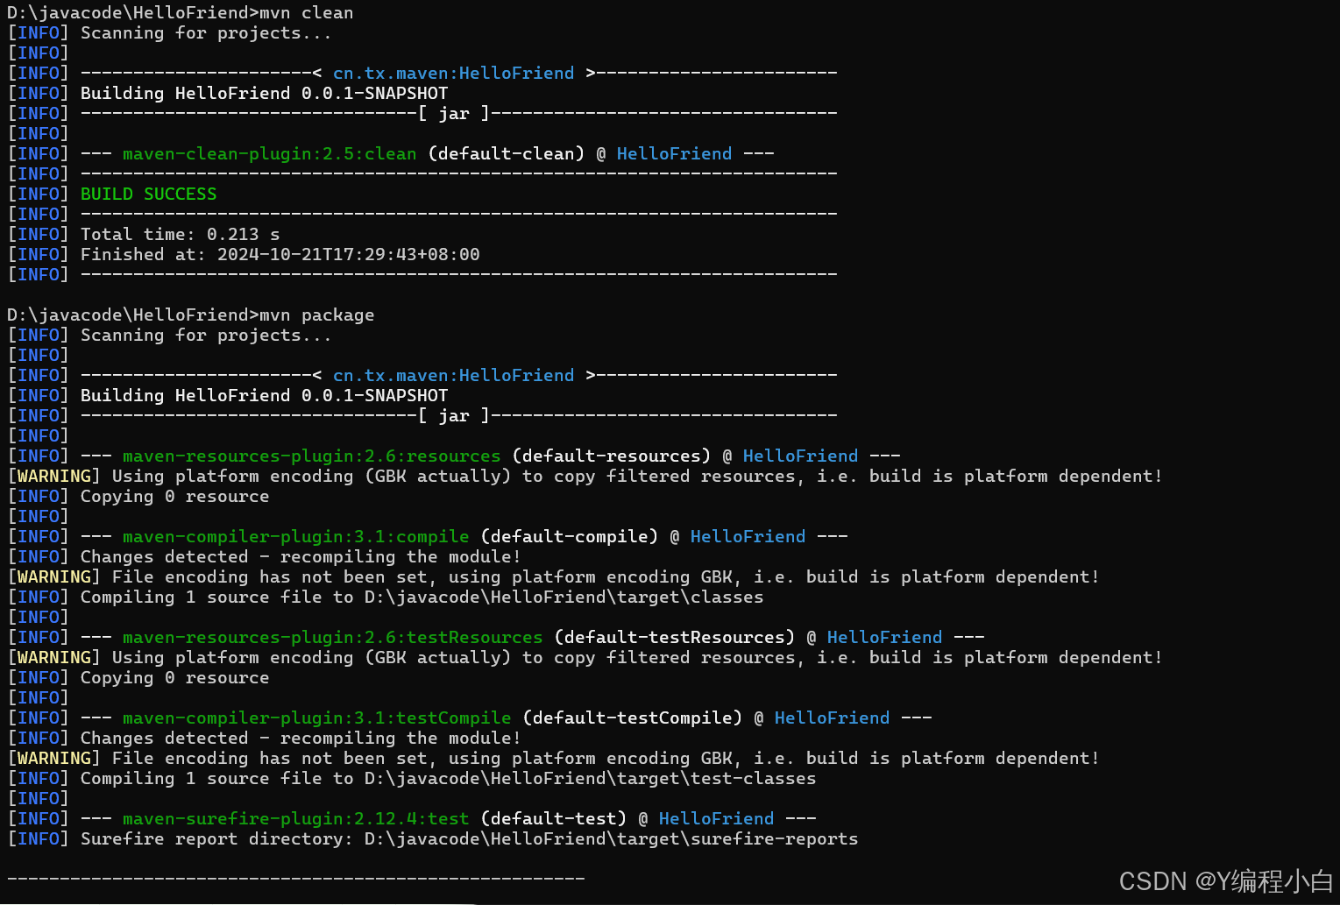Click 'Building HelloFriend 0.0.1-SNAPSHOT' under mvn clean

coord(265,94)
